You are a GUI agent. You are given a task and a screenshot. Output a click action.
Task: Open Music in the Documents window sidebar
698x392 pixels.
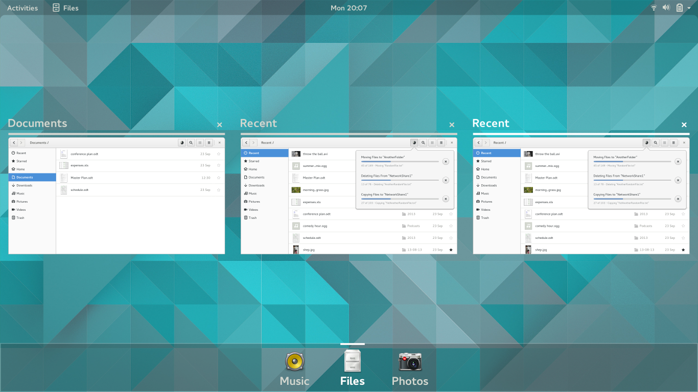click(x=32, y=193)
